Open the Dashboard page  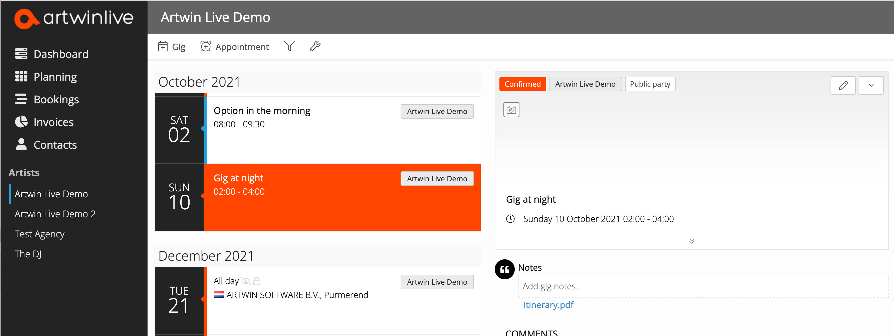[52, 54]
